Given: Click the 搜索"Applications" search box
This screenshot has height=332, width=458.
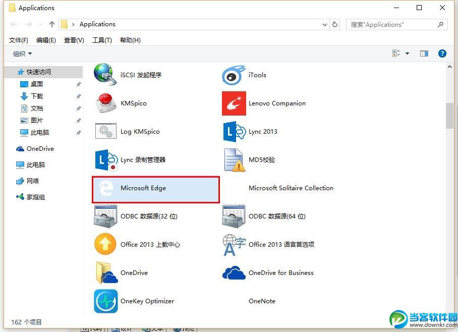Looking at the screenshot, I should click(396, 25).
